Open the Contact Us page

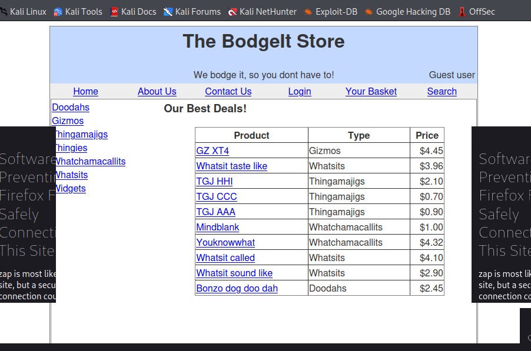coord(228,91)
